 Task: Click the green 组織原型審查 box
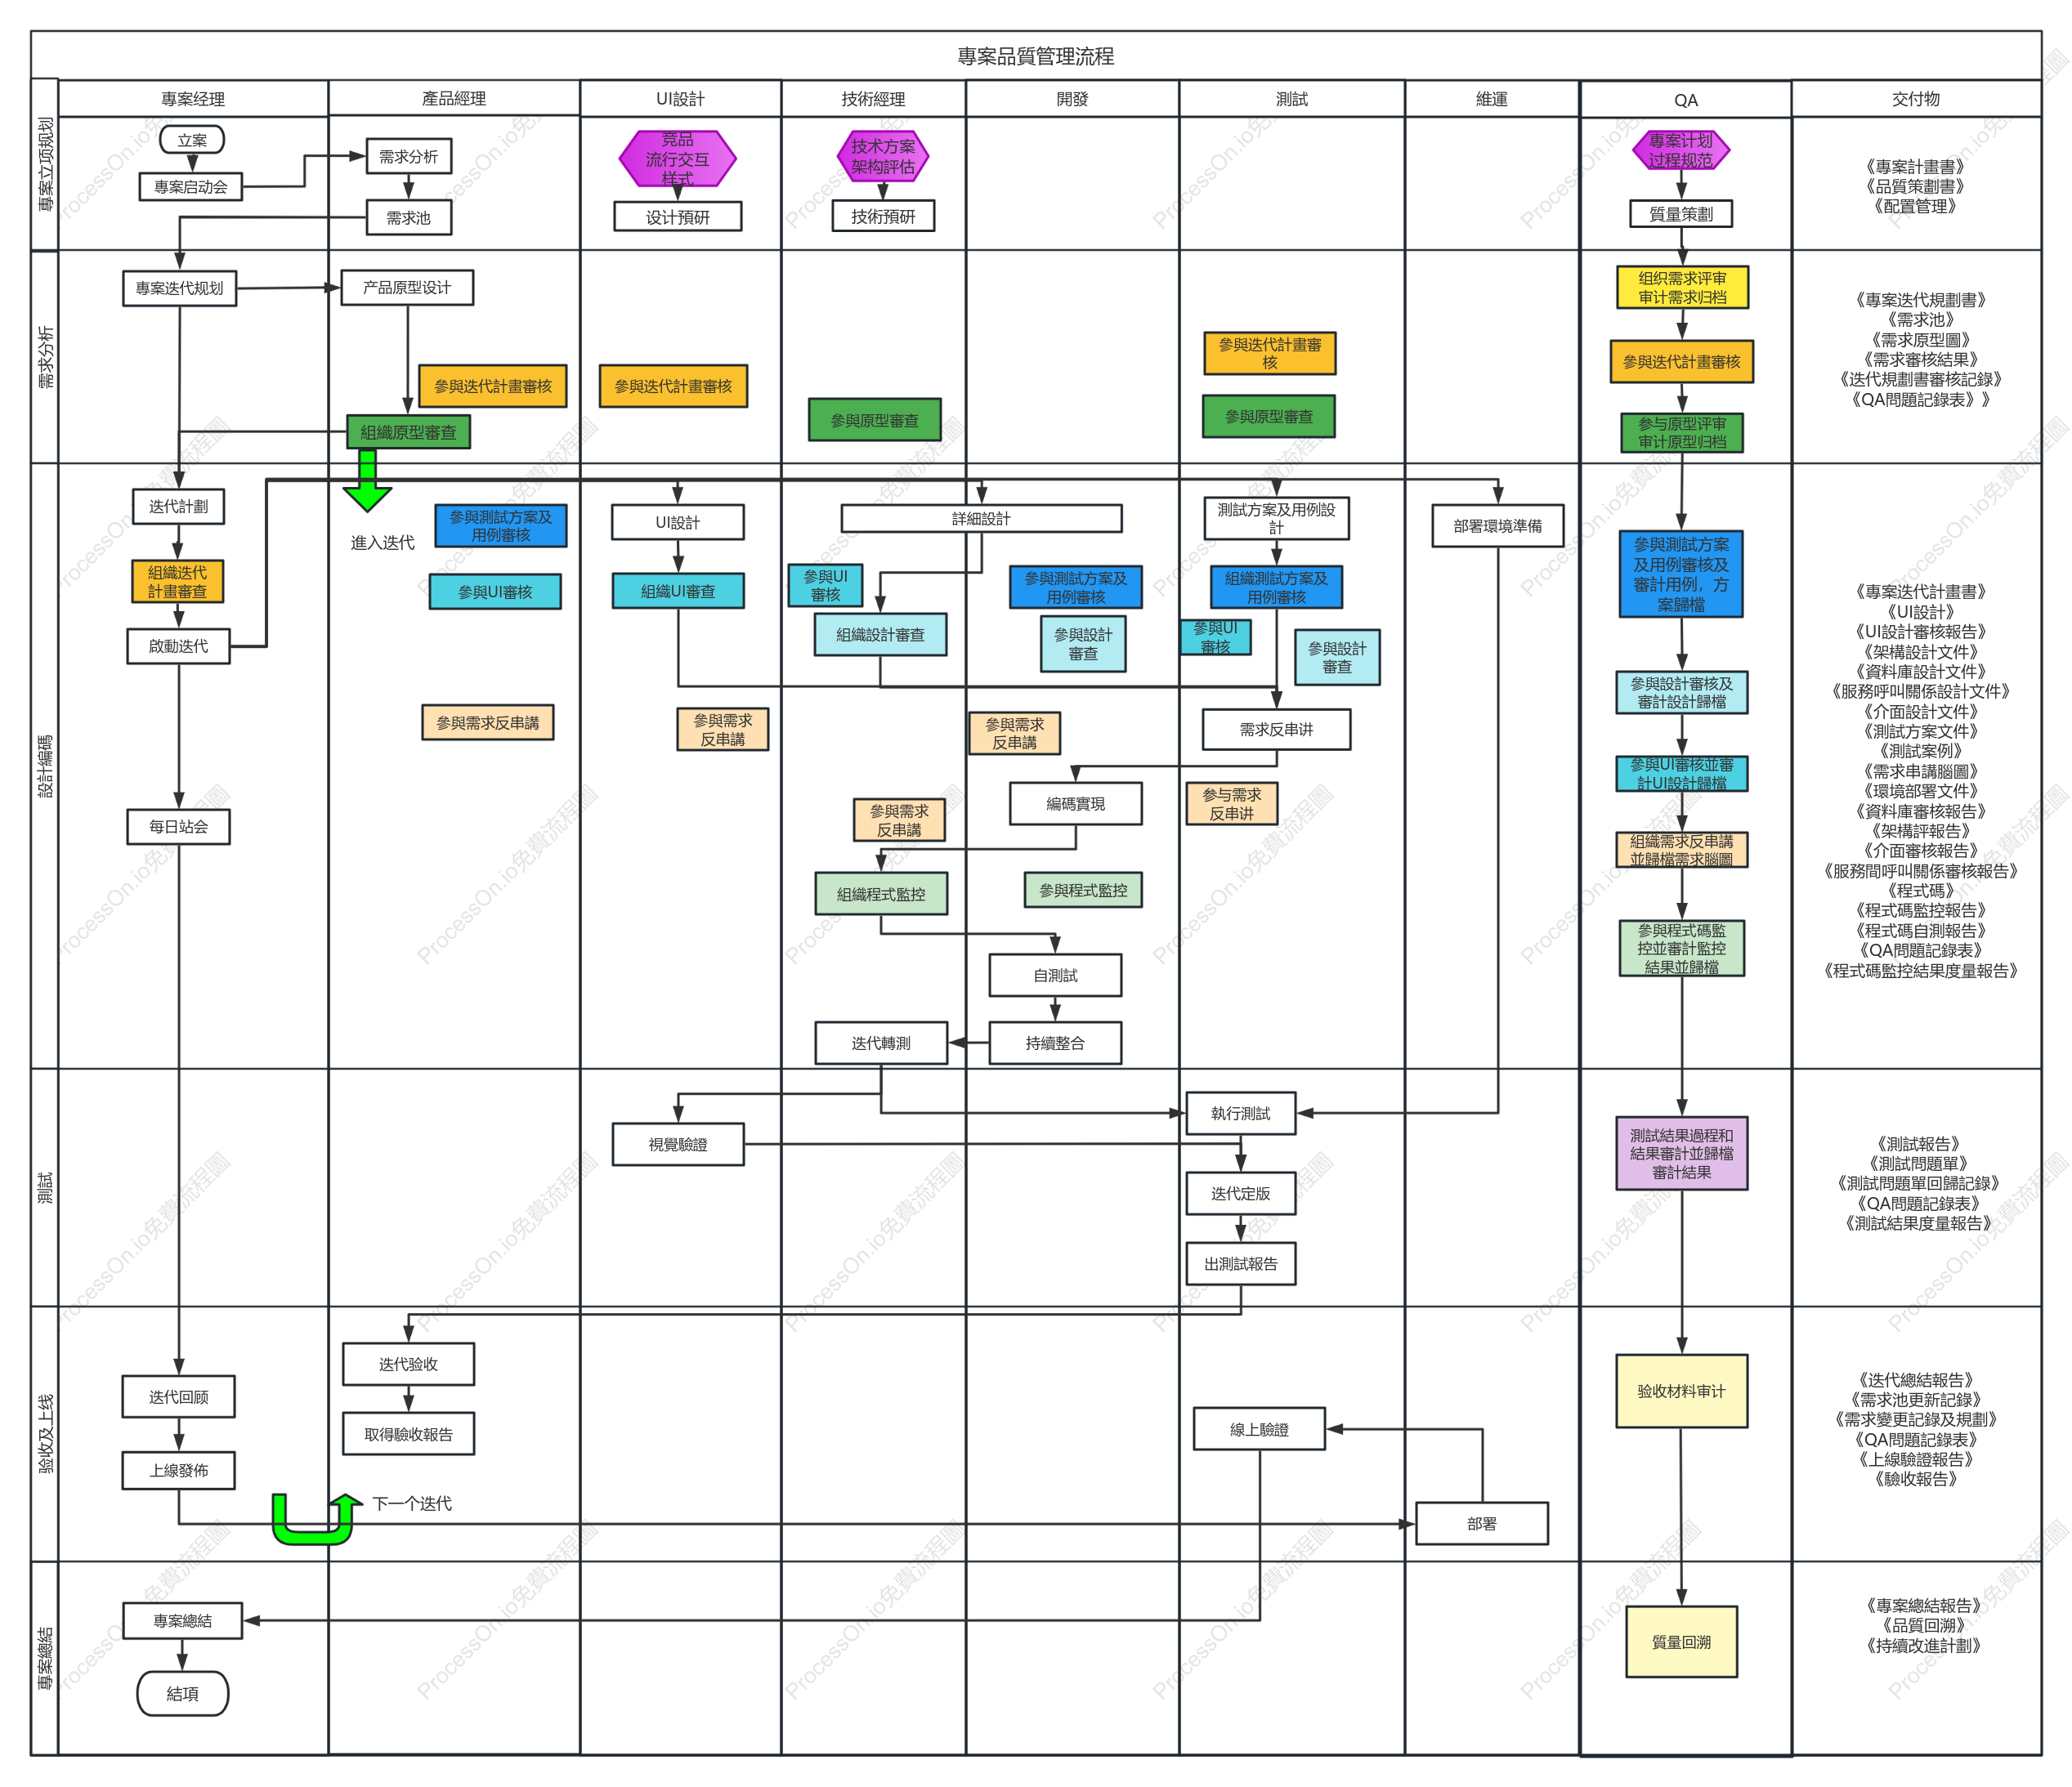[408, 433]
